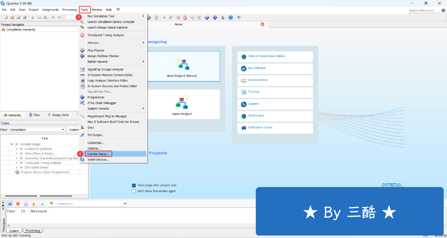Filter messages by error icon
This screenshot has height=238, width=447.
[x=18, y=204]
